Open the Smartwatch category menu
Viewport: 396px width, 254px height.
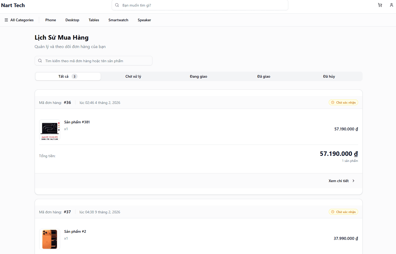tap(118, 20)
